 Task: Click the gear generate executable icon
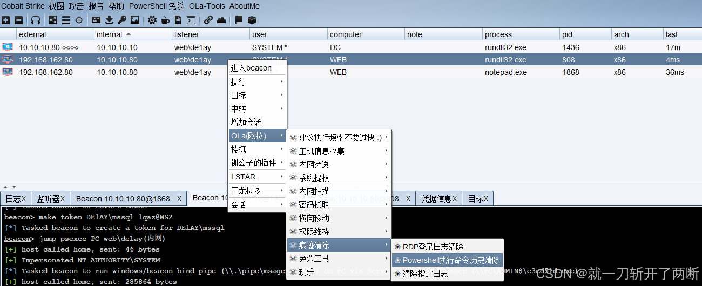tap(152, 20)
